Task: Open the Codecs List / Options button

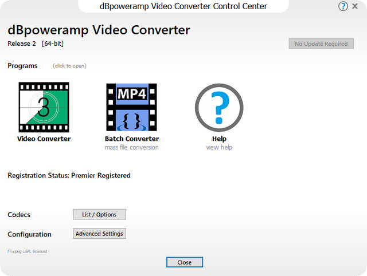Action: pos(99,215)
